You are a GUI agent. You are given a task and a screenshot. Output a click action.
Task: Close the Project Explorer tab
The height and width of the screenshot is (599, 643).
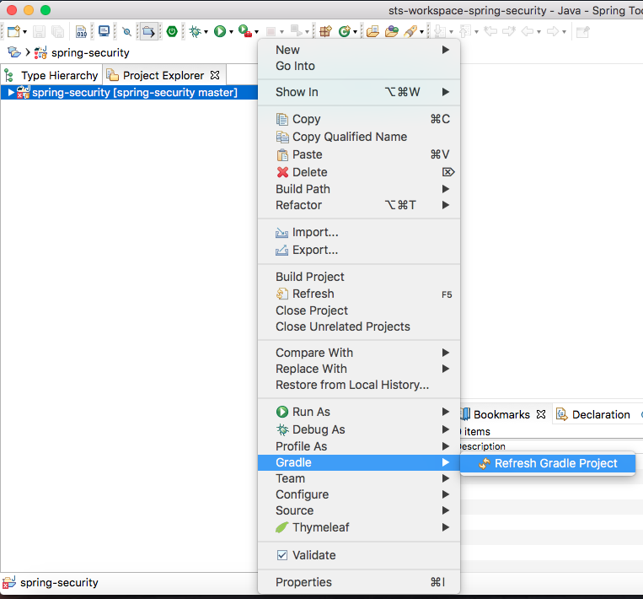click(215, 75)
